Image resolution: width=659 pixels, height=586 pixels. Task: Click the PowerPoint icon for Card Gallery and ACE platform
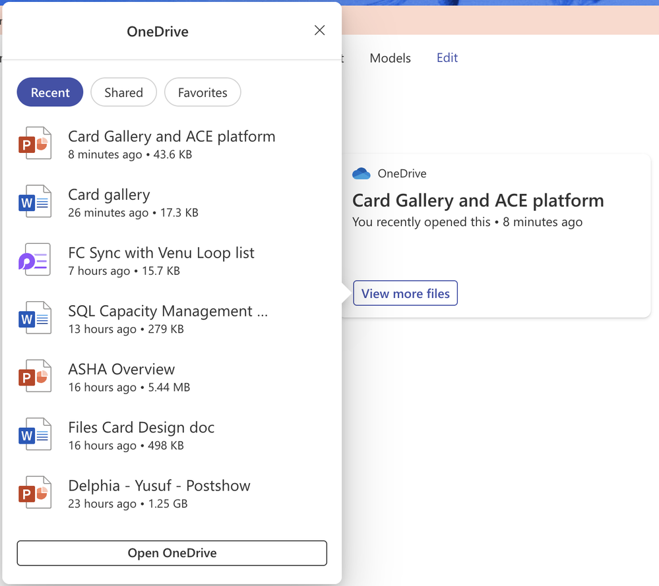point(35,143)
